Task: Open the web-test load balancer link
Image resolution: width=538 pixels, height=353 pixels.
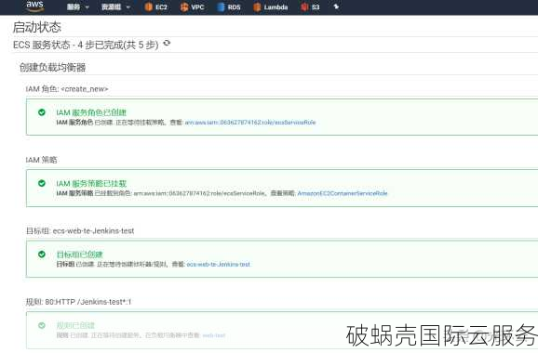Action: tap(214, 335)
